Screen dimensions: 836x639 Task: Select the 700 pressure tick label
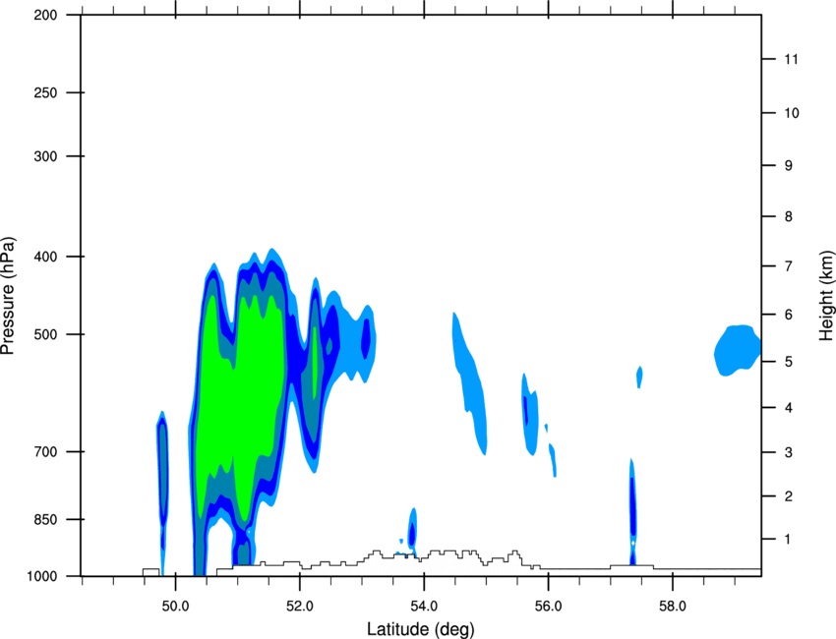45,451
